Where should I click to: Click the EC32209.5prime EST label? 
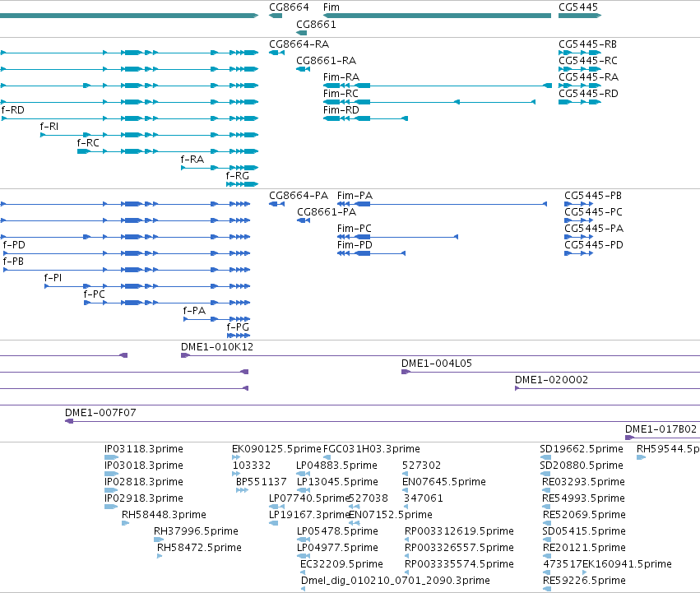point(341,565)
